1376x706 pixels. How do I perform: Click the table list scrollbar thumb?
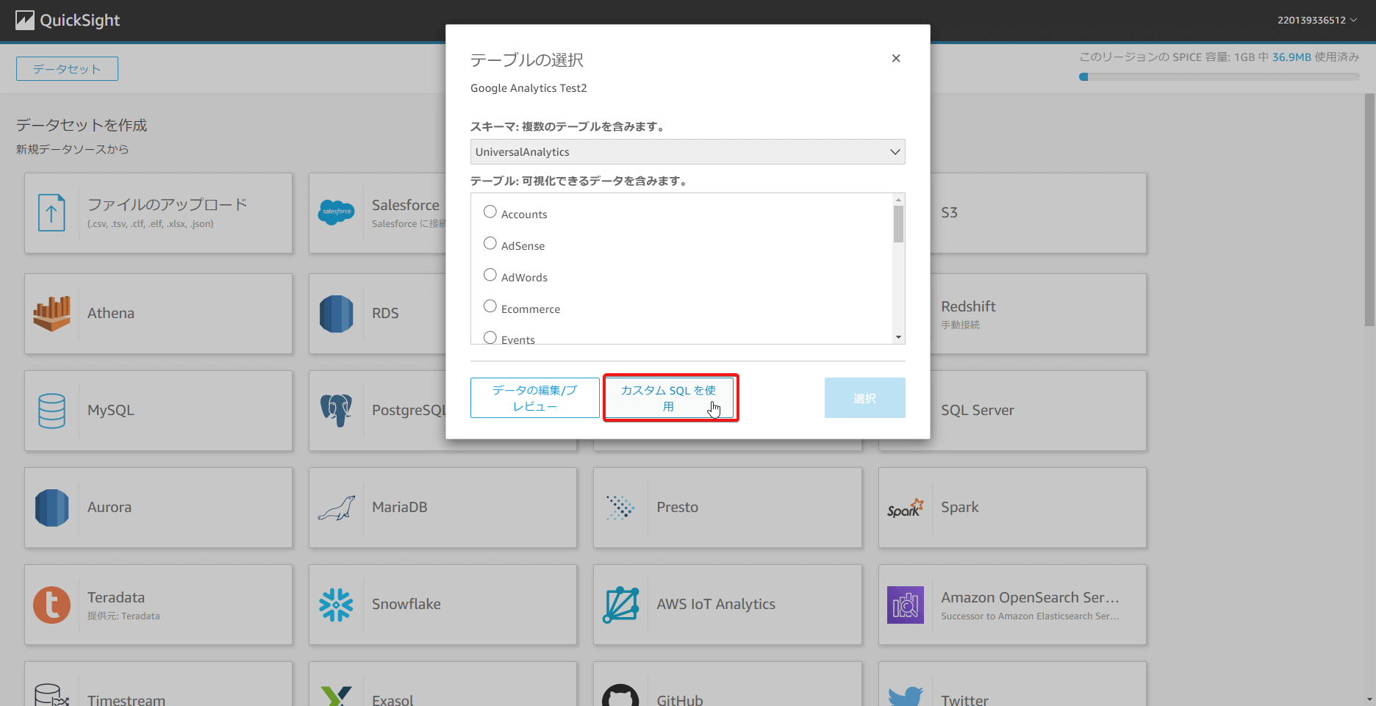click(x=898, y=224)
